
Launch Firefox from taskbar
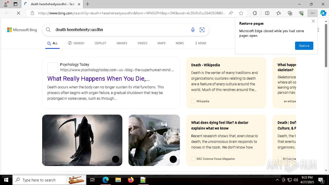point(131,180)
